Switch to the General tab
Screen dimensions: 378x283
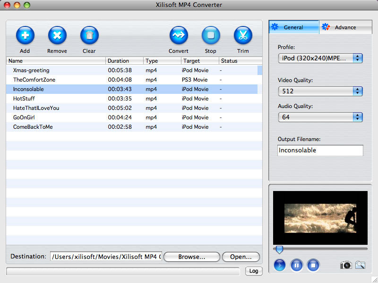click(x=294, y=27)
